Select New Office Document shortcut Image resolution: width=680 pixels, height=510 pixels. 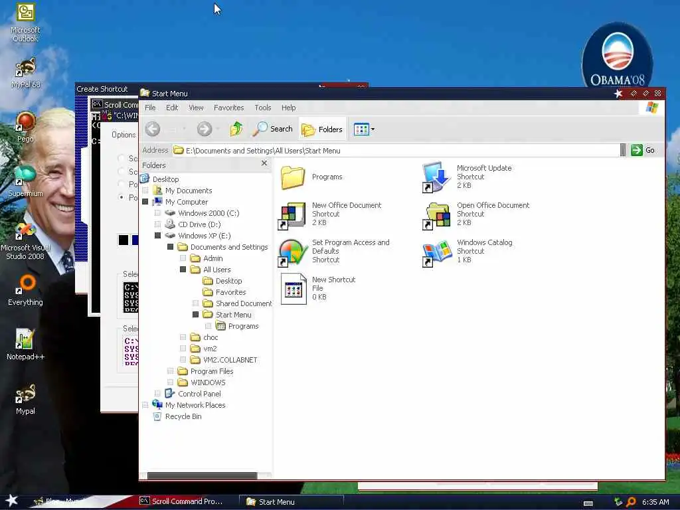coord(331,214)
